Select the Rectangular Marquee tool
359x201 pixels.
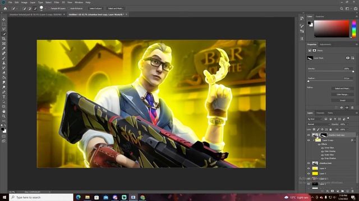coord(4,24)
